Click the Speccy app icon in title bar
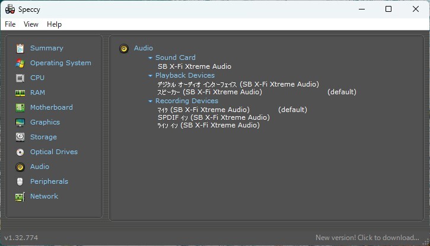430x246 pixels. click(10, 9)
